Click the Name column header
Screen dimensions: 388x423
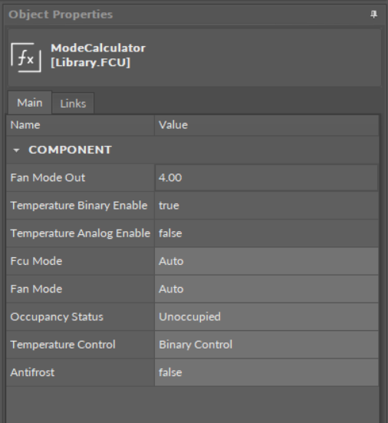(x=81, y=125)
